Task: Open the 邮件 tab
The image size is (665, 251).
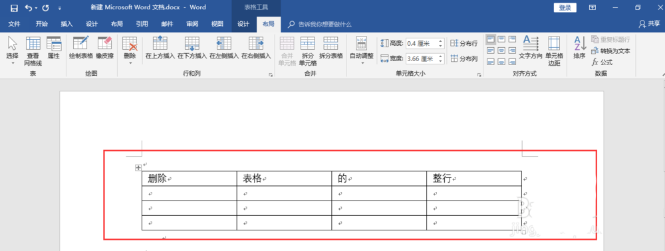Action: [x=167, y=24]
